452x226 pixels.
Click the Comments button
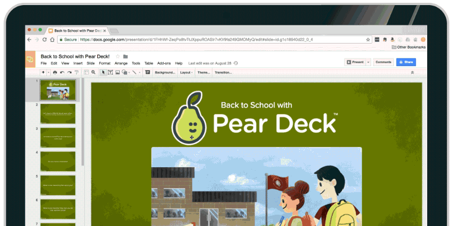coord(384,62)
